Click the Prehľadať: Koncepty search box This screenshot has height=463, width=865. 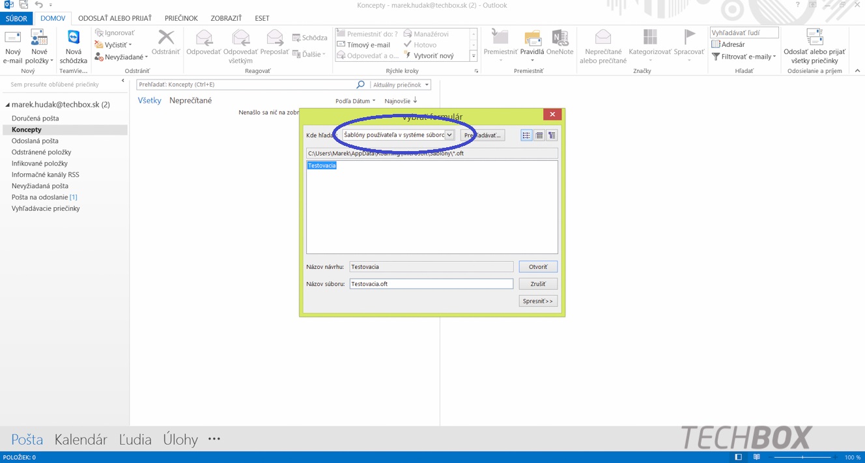pyautogui.click(x=246, y=85)
